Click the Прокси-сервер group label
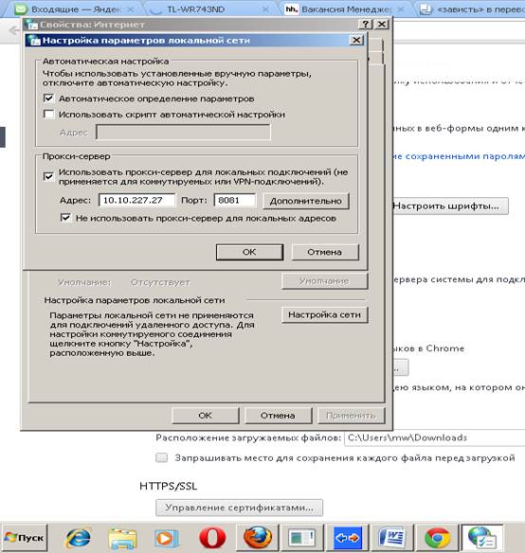The width and height of the screenshot is (525, 553). (76, 156)
